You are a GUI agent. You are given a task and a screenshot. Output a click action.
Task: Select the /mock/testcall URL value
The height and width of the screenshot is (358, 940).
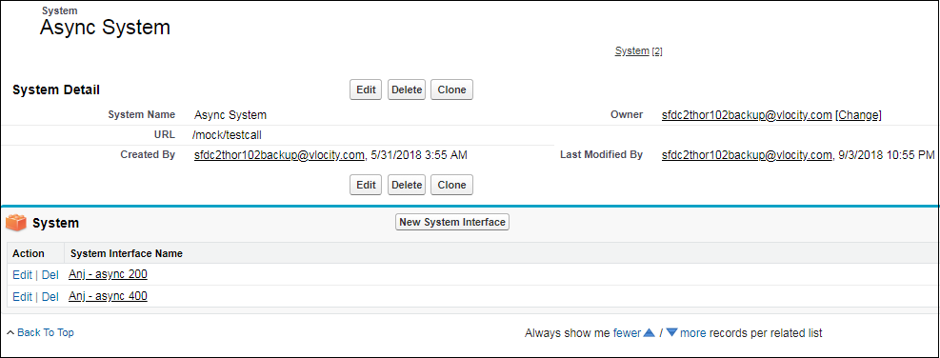coord(228,135)
